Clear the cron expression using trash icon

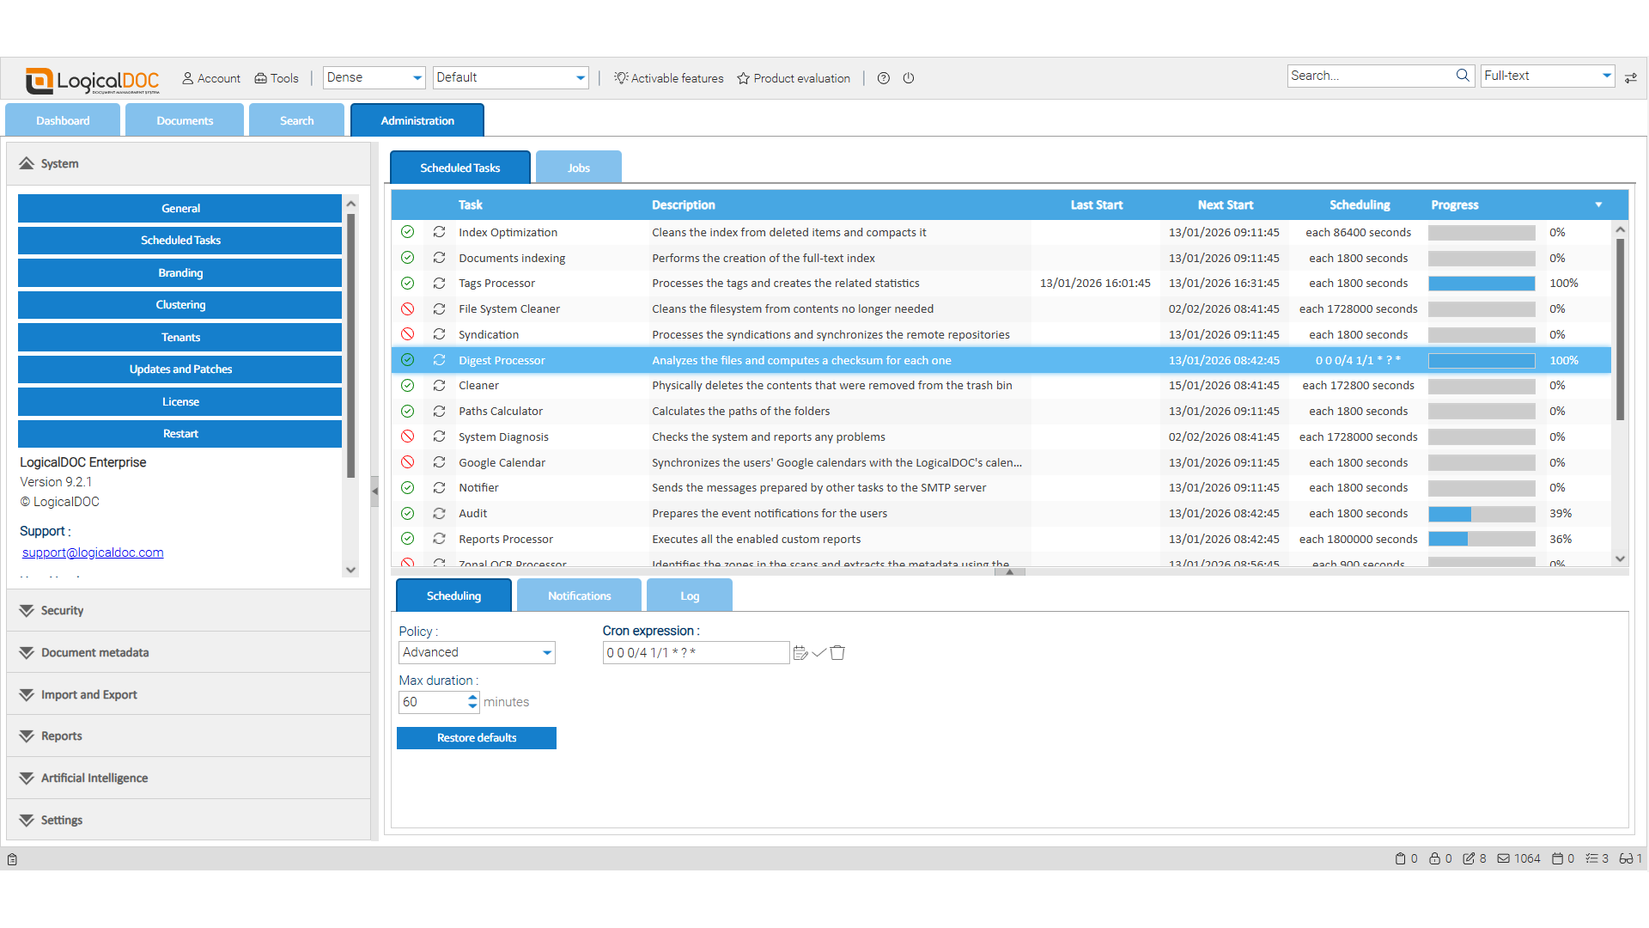(x=837, y=652)
